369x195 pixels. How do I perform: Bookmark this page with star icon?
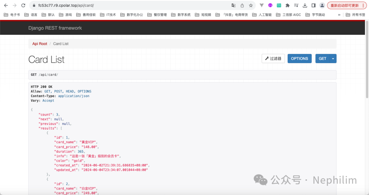(251, 5)
